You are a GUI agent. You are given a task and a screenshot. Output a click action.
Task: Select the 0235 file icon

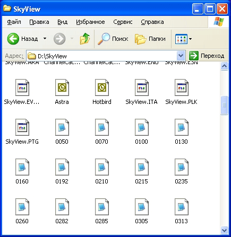click(x=182, y=167)
